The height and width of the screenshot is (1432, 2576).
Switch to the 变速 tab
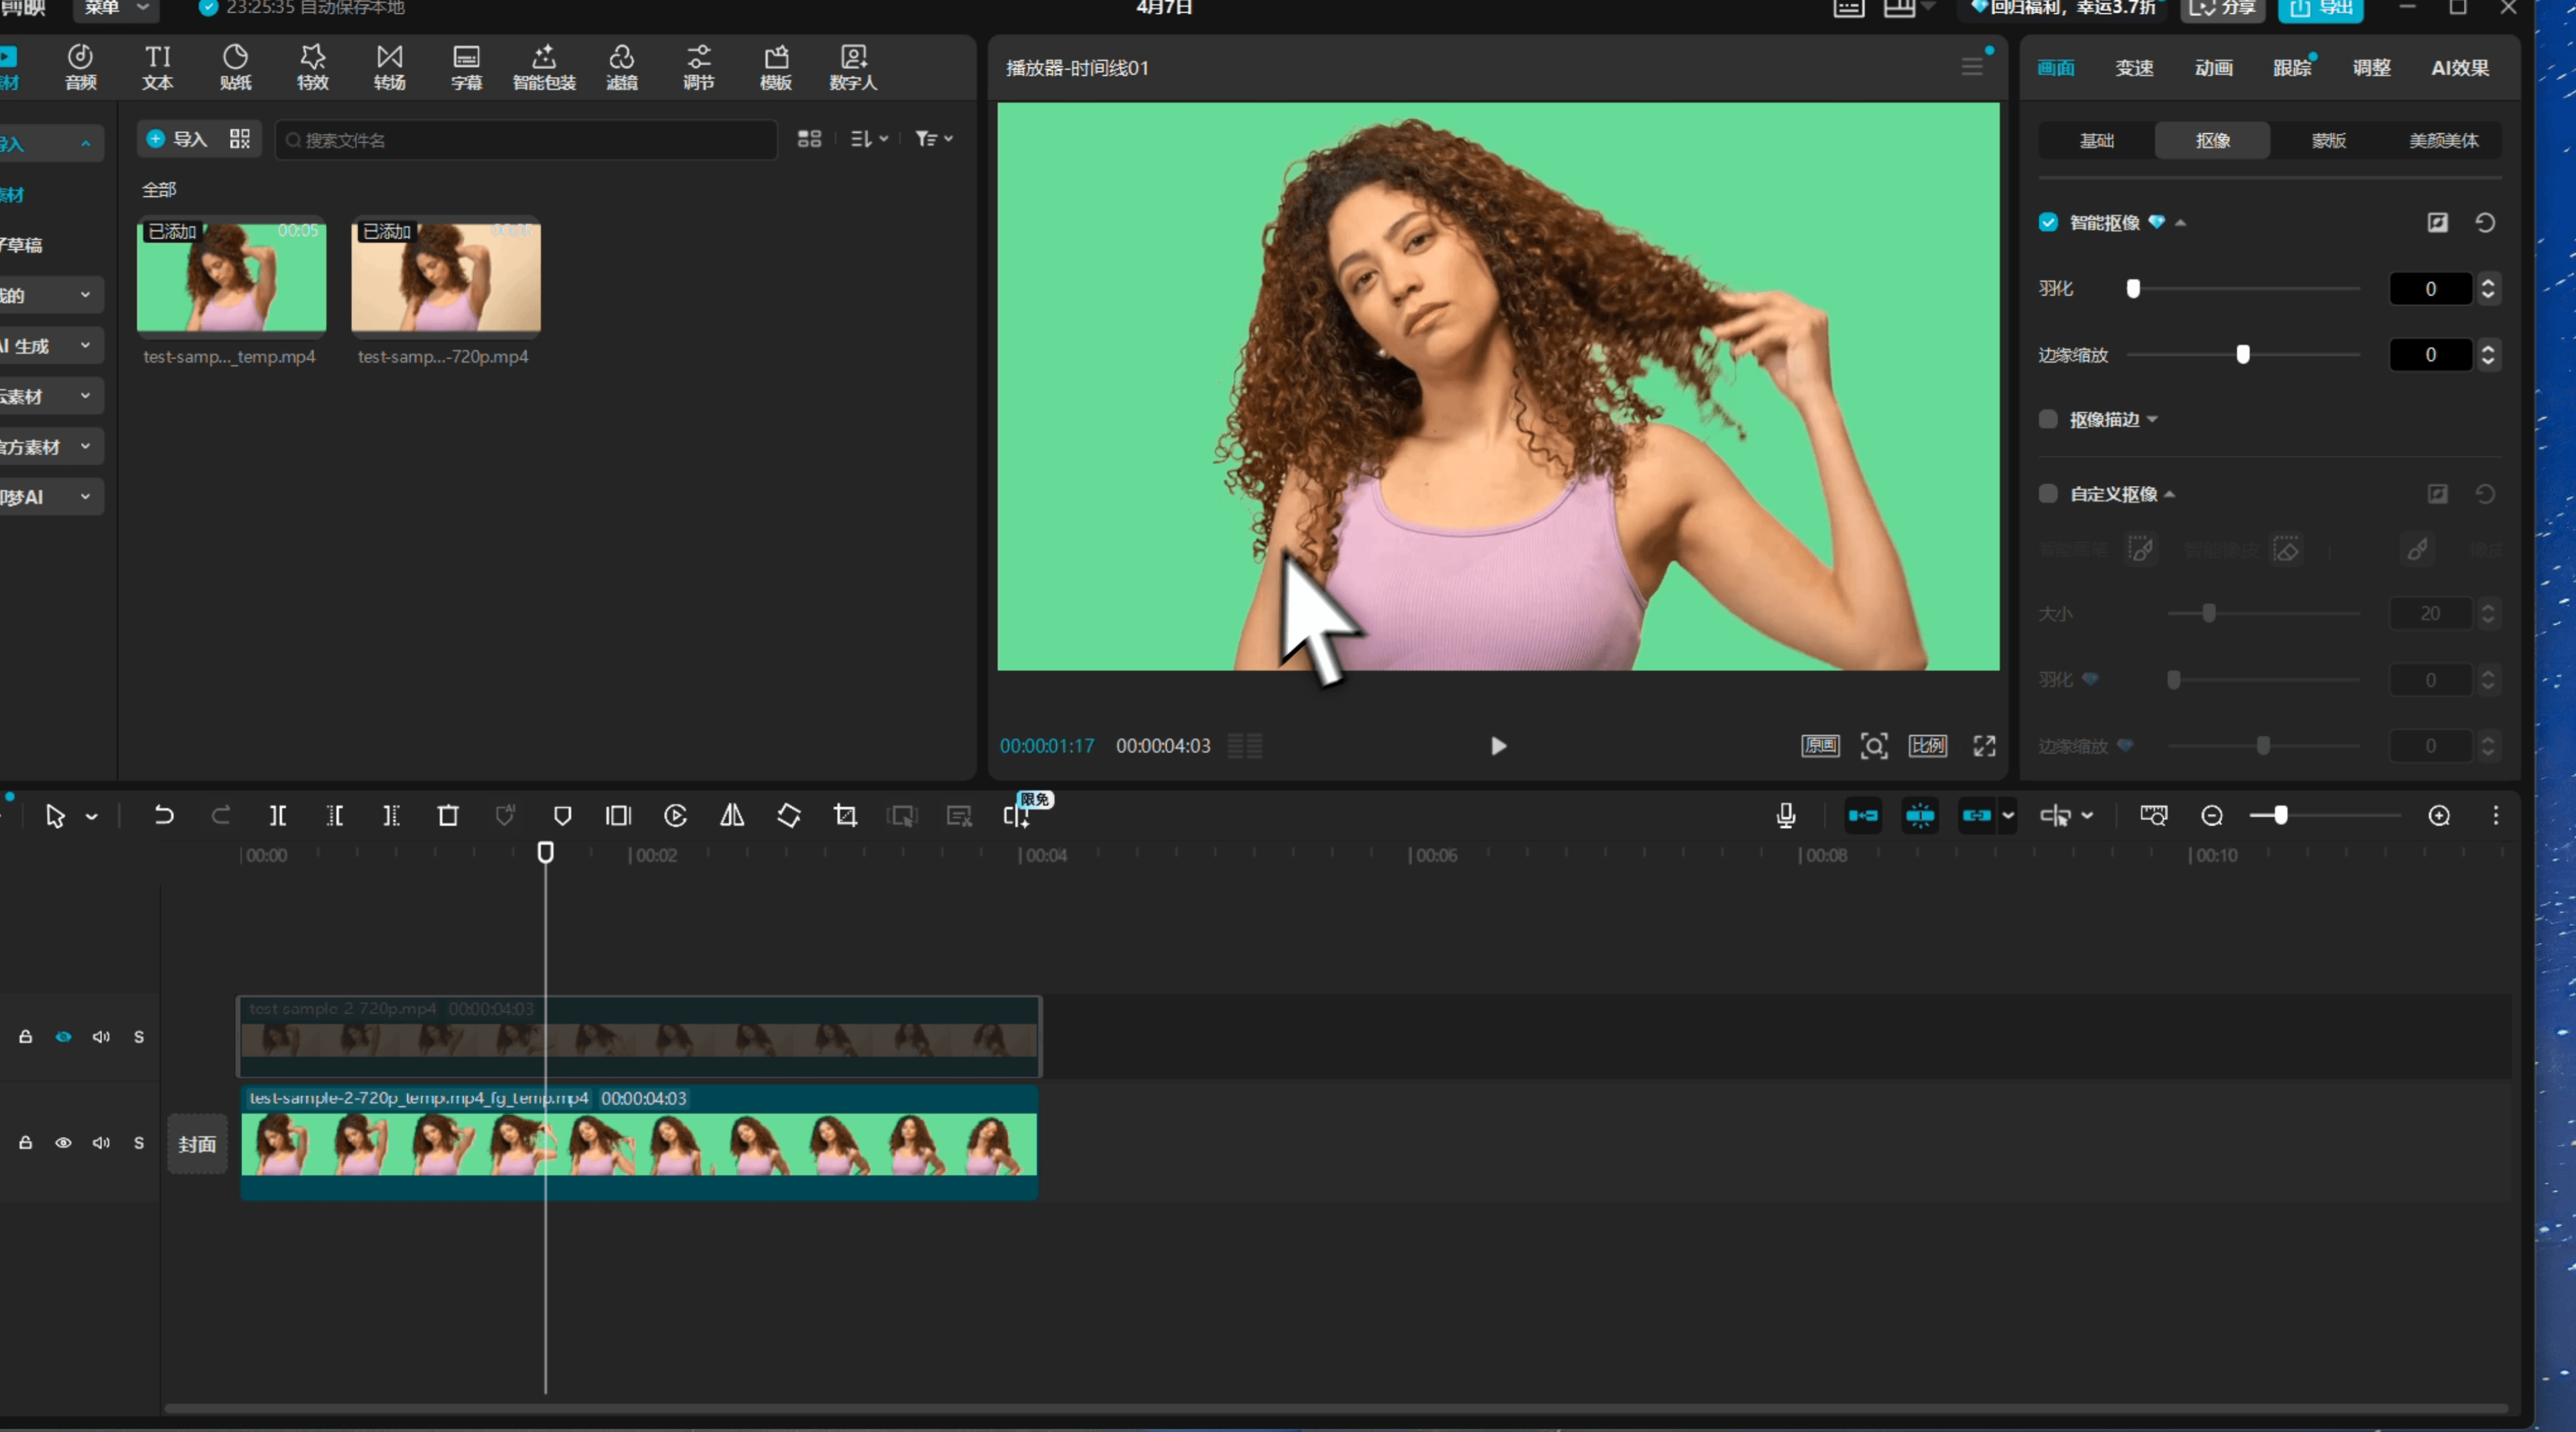(2134, 68)
